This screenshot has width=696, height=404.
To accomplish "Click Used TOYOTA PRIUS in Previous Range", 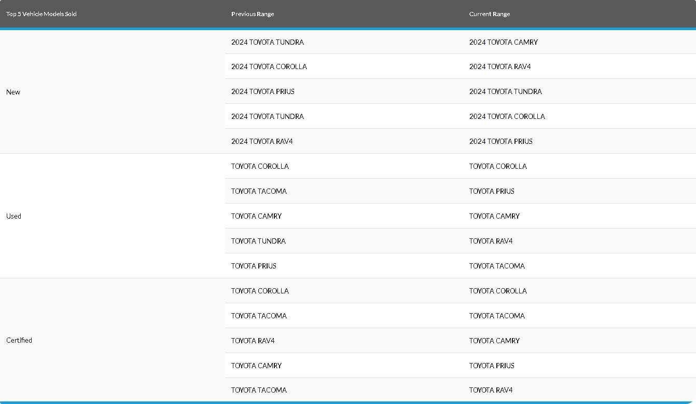I will click(x=254, y=266).
